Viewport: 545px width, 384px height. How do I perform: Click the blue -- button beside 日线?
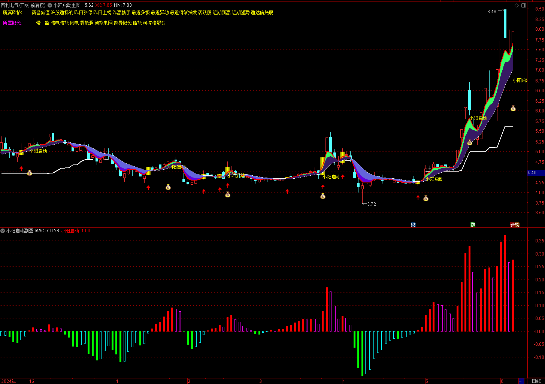click(521, 381)
